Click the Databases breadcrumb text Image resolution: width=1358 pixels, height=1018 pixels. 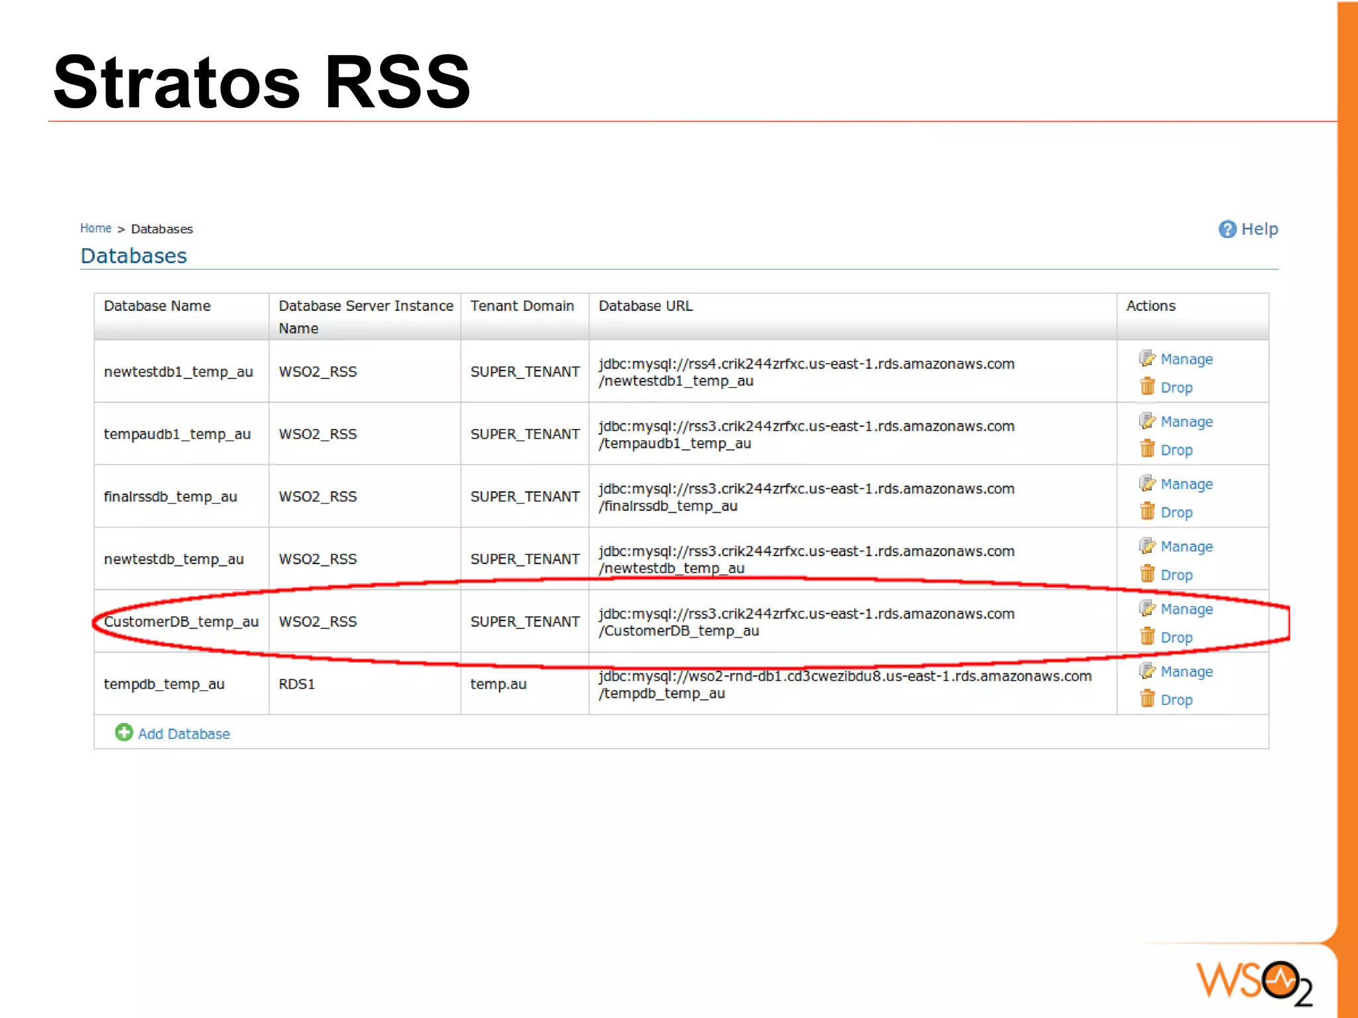click(x=162, y=229)
